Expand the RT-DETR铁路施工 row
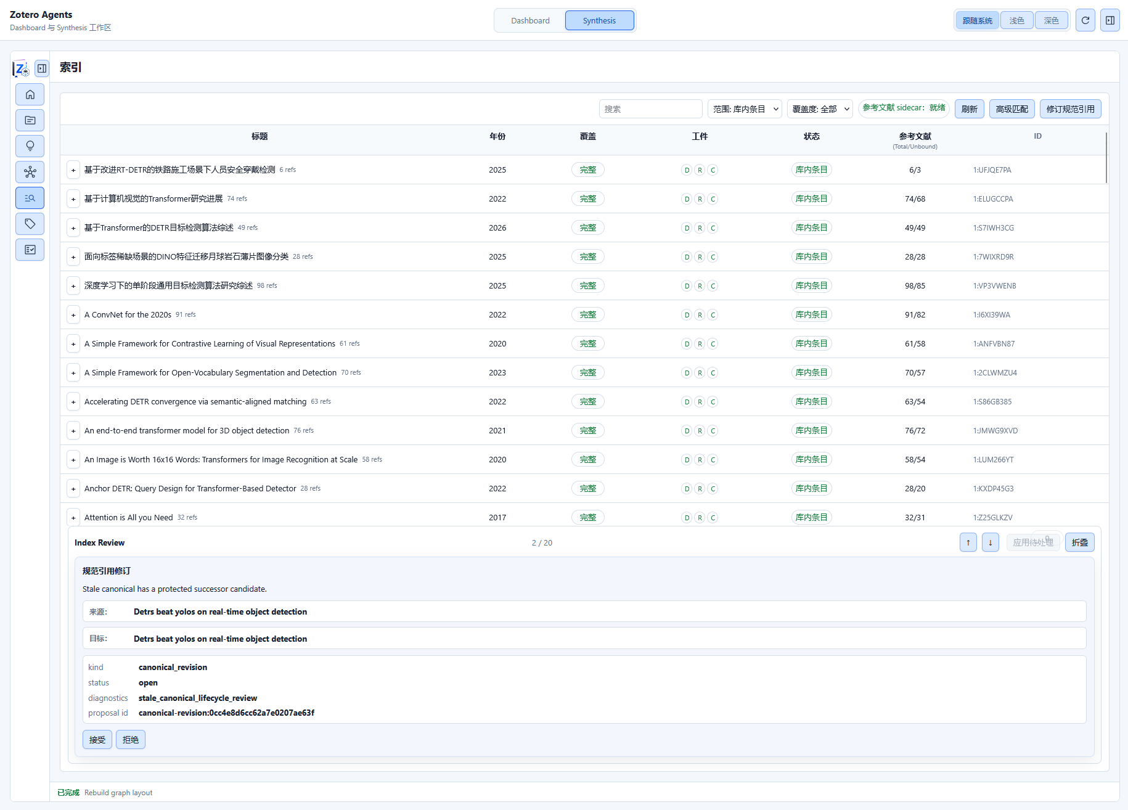Image resolution: width=1128 pixels, height=810 pixels. [73, 170]
